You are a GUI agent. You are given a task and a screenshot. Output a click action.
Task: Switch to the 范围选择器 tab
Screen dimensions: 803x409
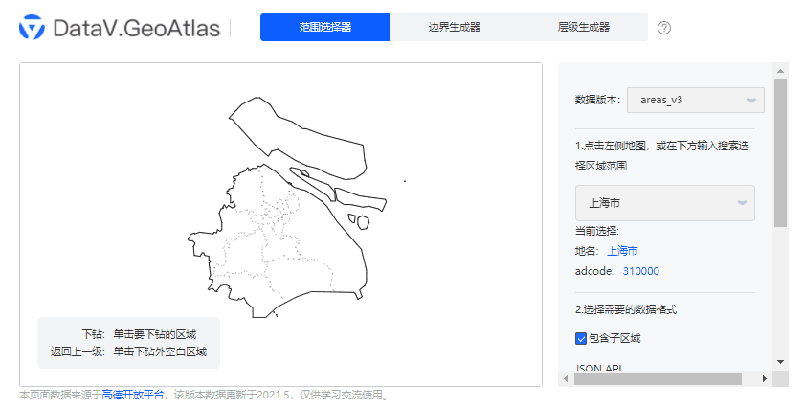(x=324, y=27)
